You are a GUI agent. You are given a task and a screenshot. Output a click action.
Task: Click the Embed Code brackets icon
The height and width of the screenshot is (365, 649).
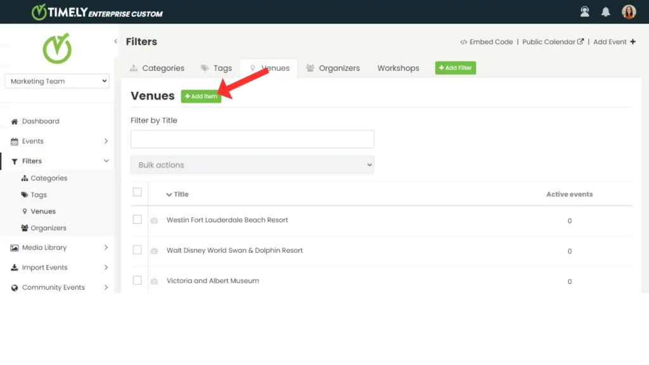click(463, 42)
